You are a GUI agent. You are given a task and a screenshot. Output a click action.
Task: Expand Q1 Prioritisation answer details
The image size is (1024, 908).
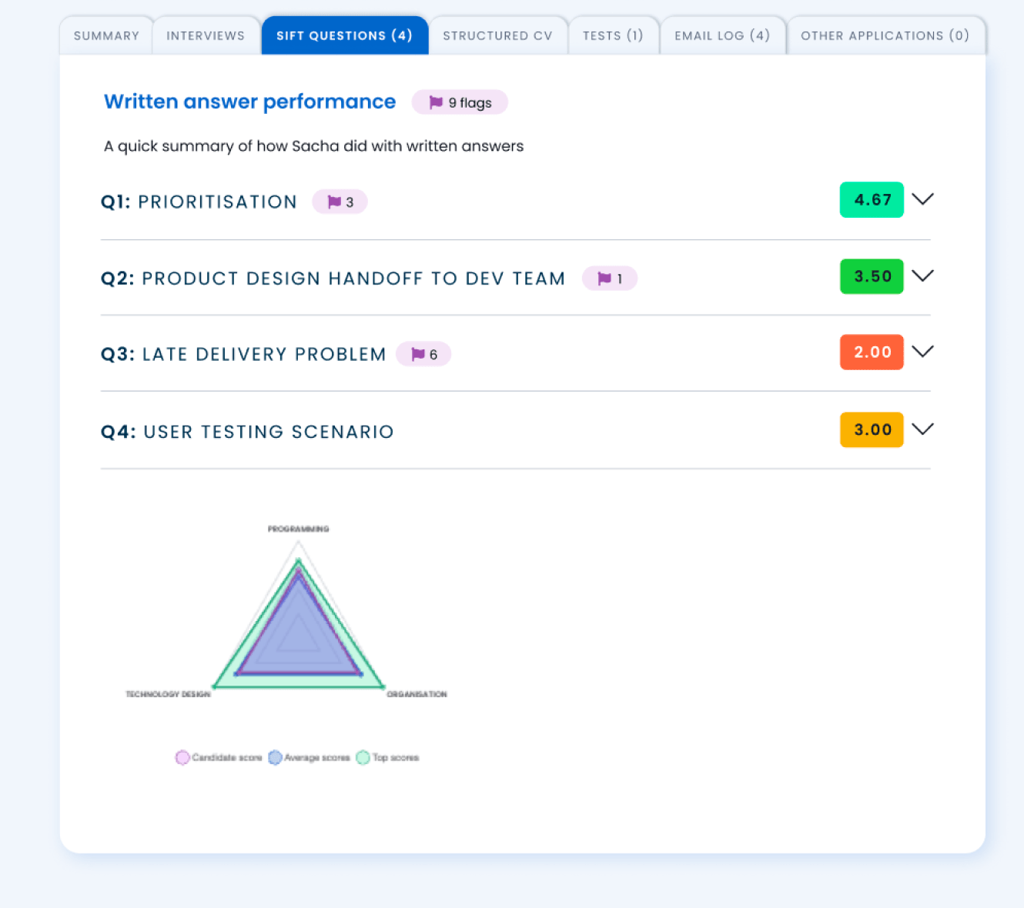click(x=923, y=199)
